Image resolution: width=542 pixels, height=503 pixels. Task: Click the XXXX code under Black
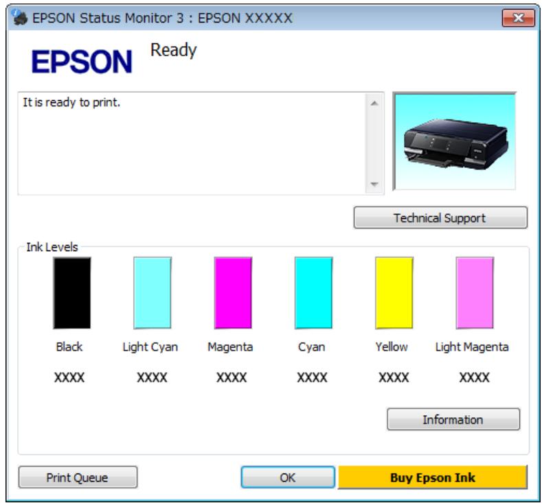coord(69,377)
